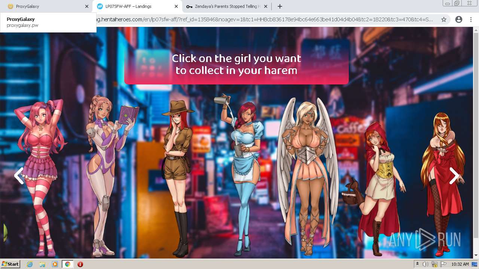This screenshot has width=479, height=269.
Task: Close the Chrome window
Action: point(469,3)
